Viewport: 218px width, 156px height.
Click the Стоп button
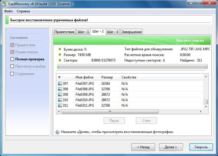[x=146, y=121]
